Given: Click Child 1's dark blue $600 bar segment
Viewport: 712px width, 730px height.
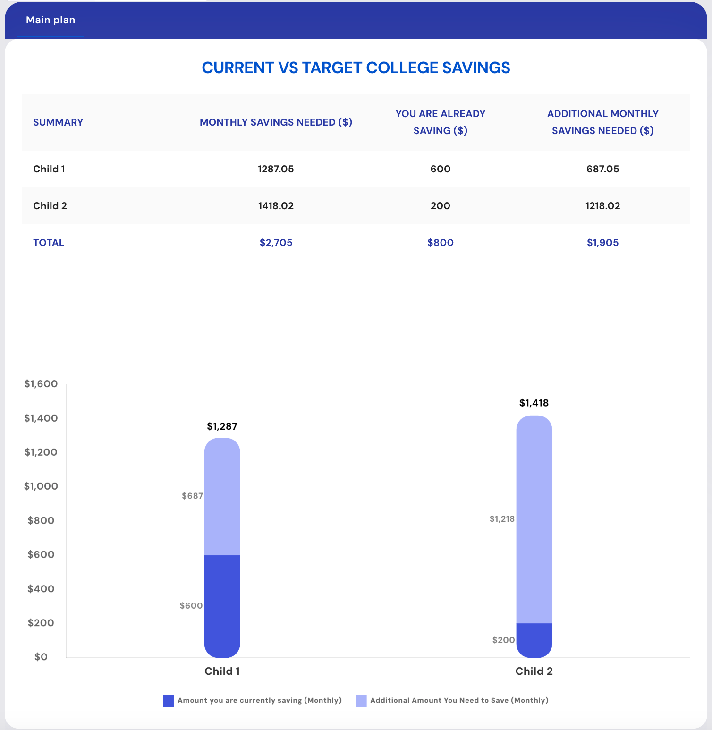Looking at the screenshot, I should coord(222,605).
